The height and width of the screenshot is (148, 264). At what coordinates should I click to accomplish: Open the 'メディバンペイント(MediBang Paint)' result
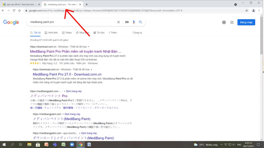(x=62, y=119)
